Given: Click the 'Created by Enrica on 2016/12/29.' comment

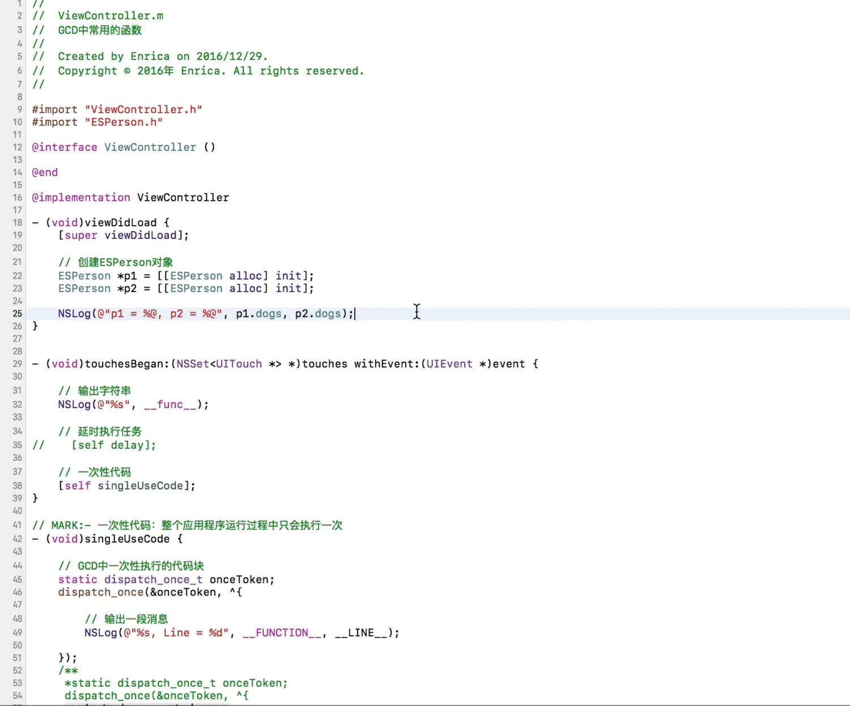Looking at the screenshot, I should click(150, 57).
